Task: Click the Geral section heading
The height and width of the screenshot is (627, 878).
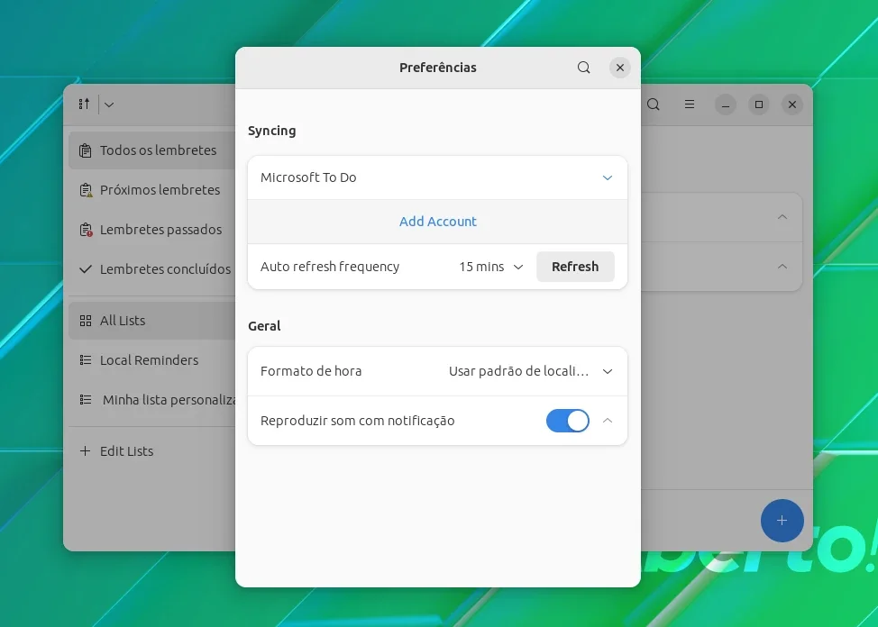Action: pyautogui.click(x=264, y=326)
